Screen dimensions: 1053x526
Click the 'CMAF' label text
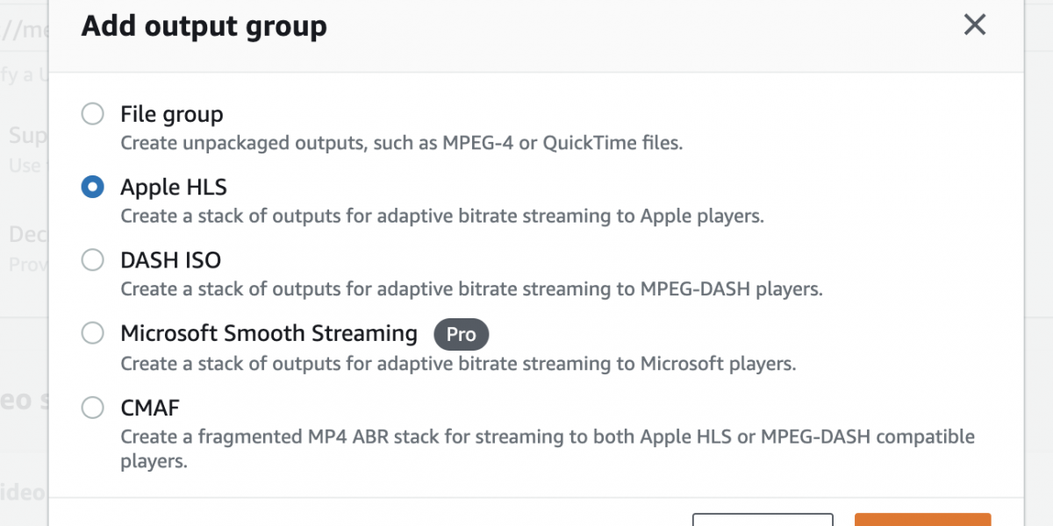(x=150, y=407)
